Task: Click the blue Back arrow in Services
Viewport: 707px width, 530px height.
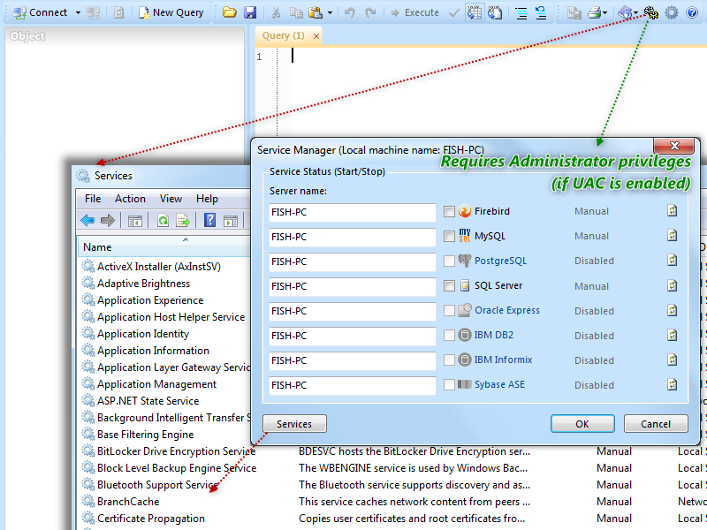Action: [x=87, y=220]
